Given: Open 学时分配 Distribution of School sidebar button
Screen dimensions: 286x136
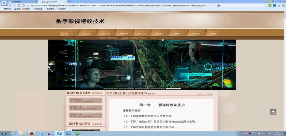Looking at the screenshot, I should (x=85, y=108).
